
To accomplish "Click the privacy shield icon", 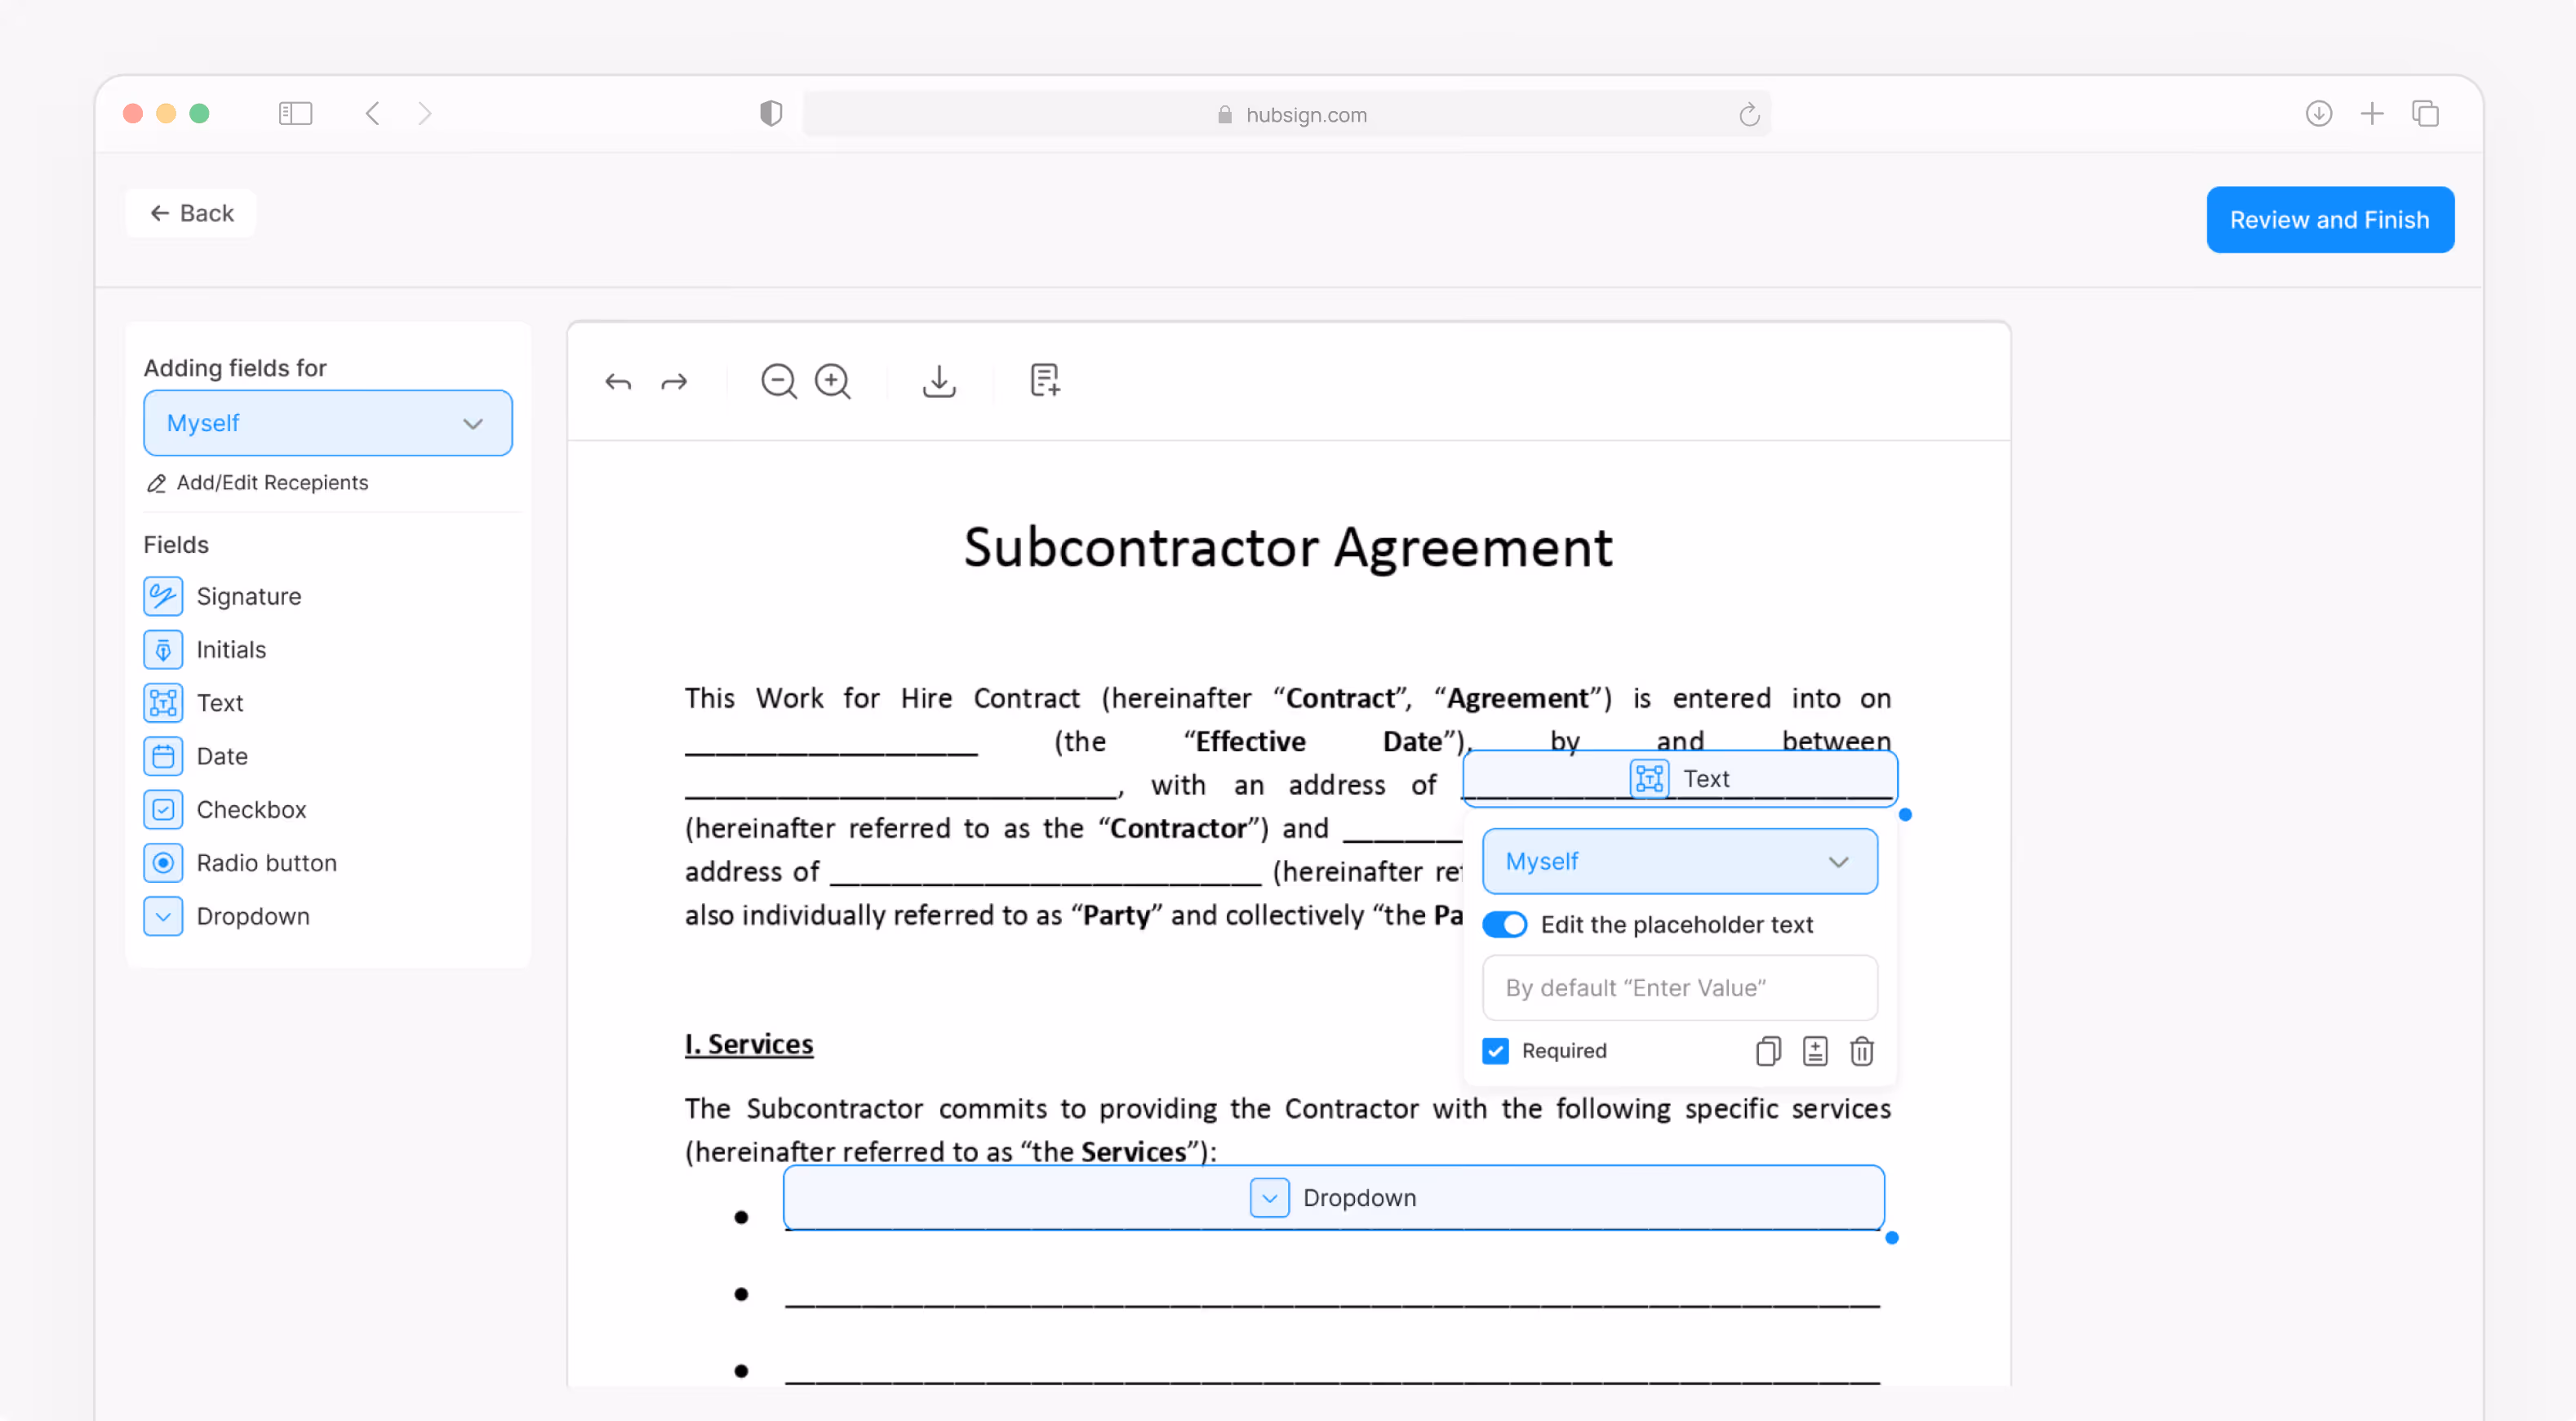I will coord(770,113).
